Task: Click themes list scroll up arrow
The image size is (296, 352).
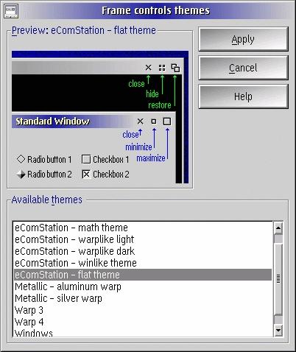Action: click(278, 228)
